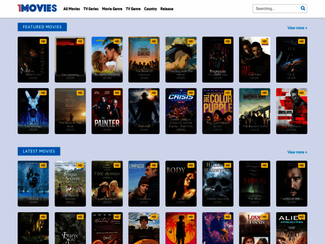Expand the TV Genre menu
Viewport: 325px width, 244px height.
pos(133,9)
